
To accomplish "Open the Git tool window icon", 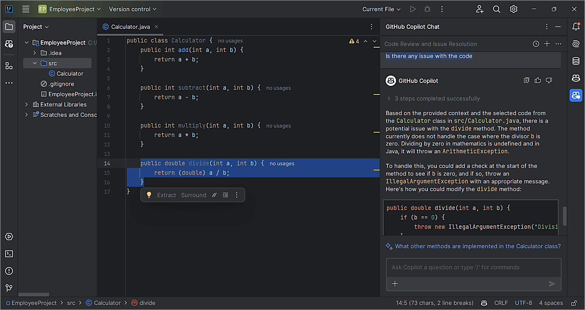I will point(9,288).
